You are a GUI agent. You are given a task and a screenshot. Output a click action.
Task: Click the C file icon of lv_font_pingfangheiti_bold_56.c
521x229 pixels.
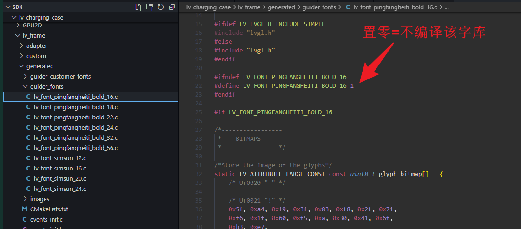click(28, 148)
